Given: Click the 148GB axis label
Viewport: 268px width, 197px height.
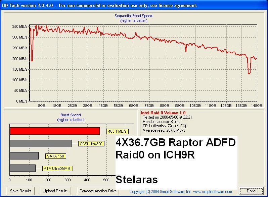Looking at the screenshot, I should [x=256, y=106].
